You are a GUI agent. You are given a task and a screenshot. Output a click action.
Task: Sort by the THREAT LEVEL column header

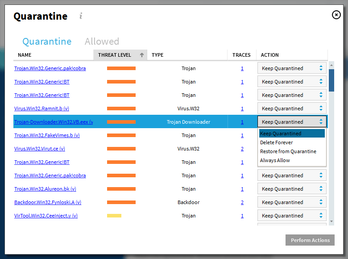point(120,55)
